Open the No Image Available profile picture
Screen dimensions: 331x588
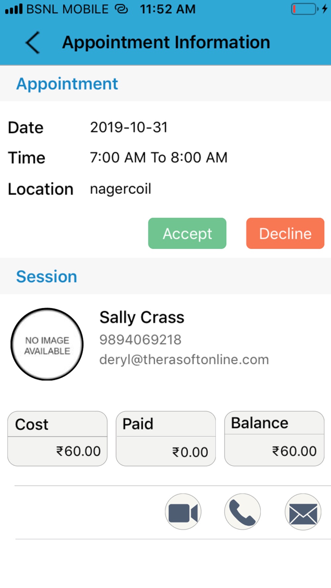pyautogui.click(x=47, y=344)
